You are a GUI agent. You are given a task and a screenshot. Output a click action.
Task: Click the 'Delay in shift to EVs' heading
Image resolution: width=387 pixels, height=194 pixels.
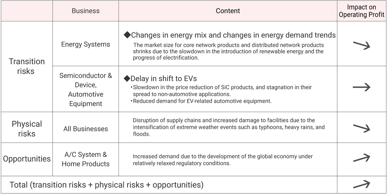coord(164,78)
